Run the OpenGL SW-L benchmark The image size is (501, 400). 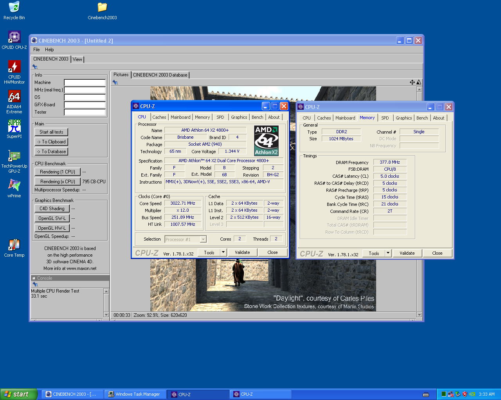[x=52, y=218]
